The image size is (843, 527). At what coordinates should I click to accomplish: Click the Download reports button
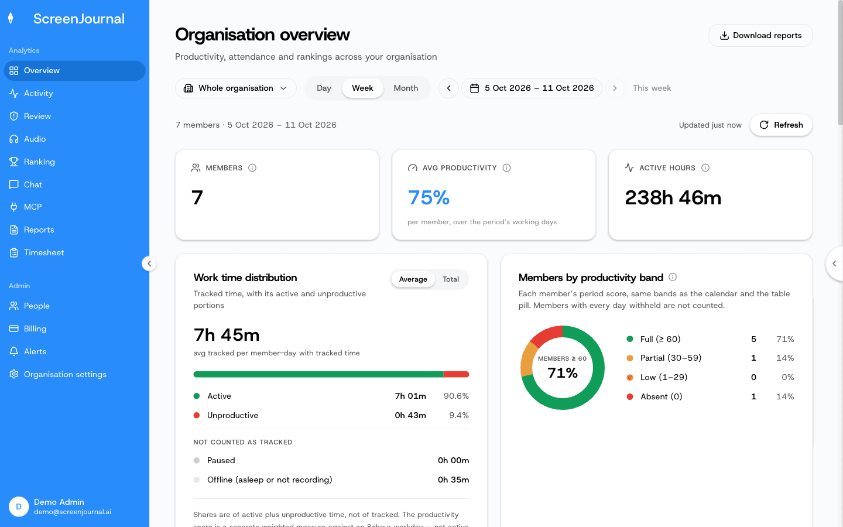(760, 35)
